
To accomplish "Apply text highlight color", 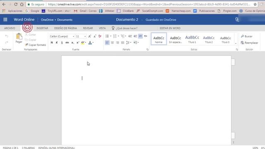I will point(83,43).
